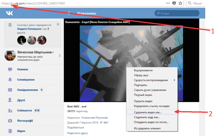Click the Фотографії camera icon
This screenshot has width=218, height=136.
click(10, 121)
